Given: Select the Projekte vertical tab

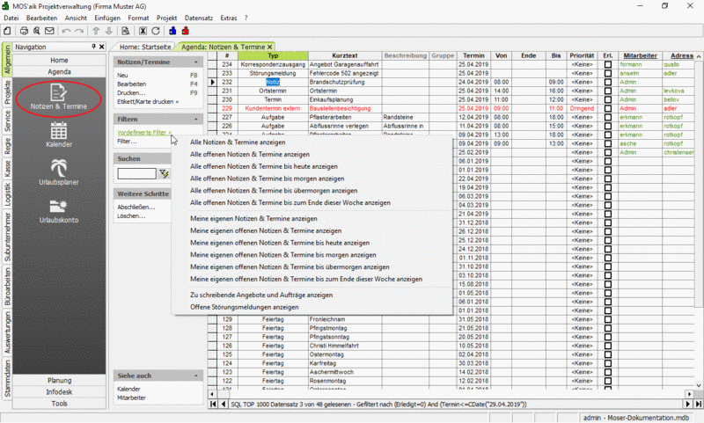Looking at the screenshot, I should [7, 92].
